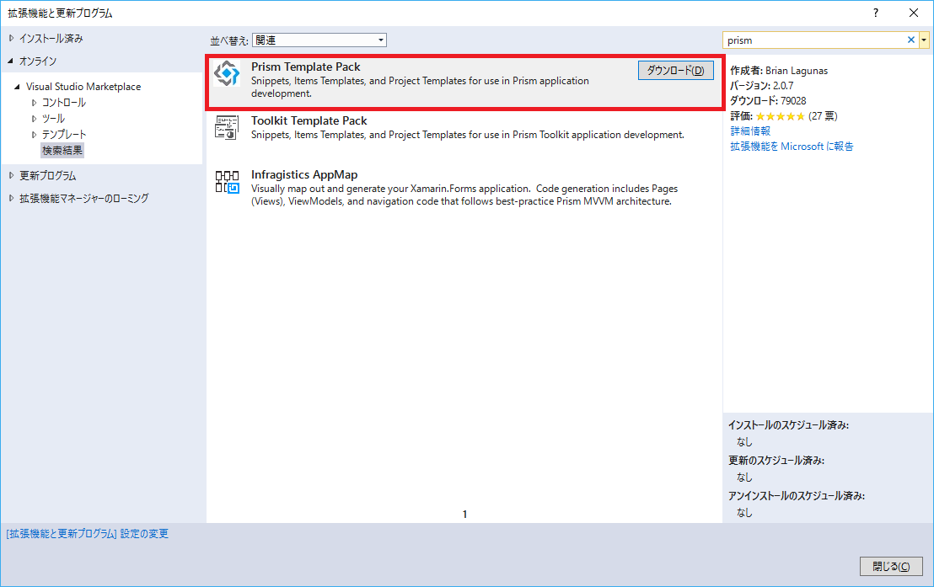This screenshot has width=934, height=587.
Task: Click the 閉じる(C) button
Action: point(891,566)
